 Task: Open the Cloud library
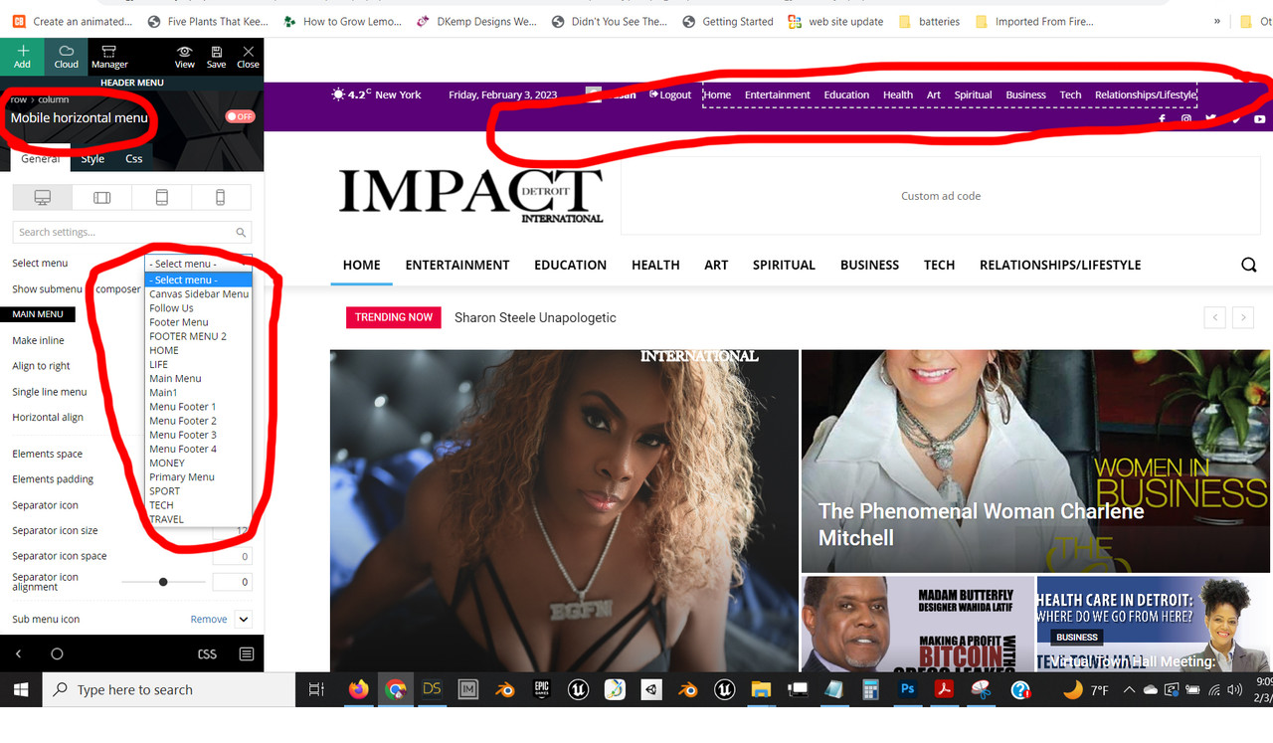[x=67, y=57]
